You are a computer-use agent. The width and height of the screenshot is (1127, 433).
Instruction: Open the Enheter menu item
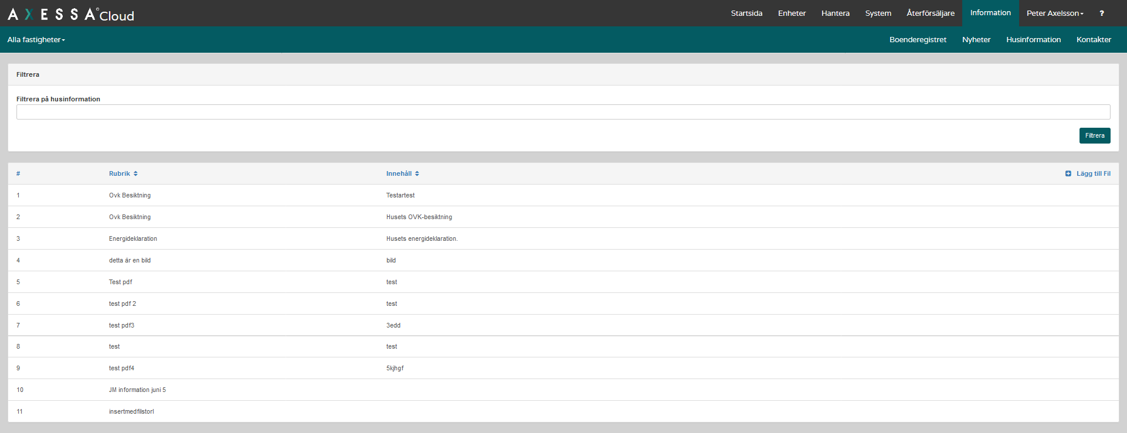[792, 13]
